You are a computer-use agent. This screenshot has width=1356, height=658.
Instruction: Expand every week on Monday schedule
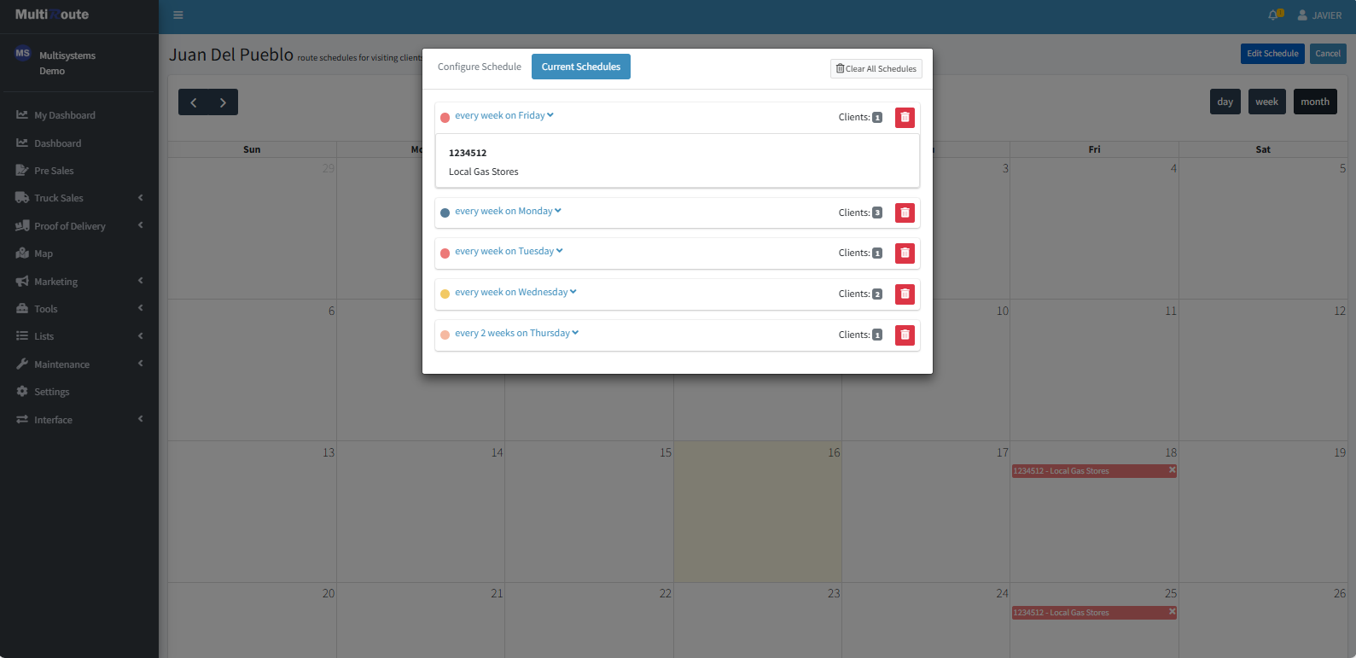coord(507,212)
